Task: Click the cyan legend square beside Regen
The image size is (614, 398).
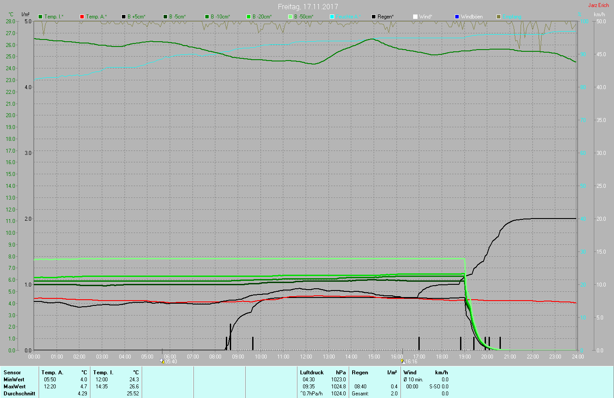Action: point(332,17)
